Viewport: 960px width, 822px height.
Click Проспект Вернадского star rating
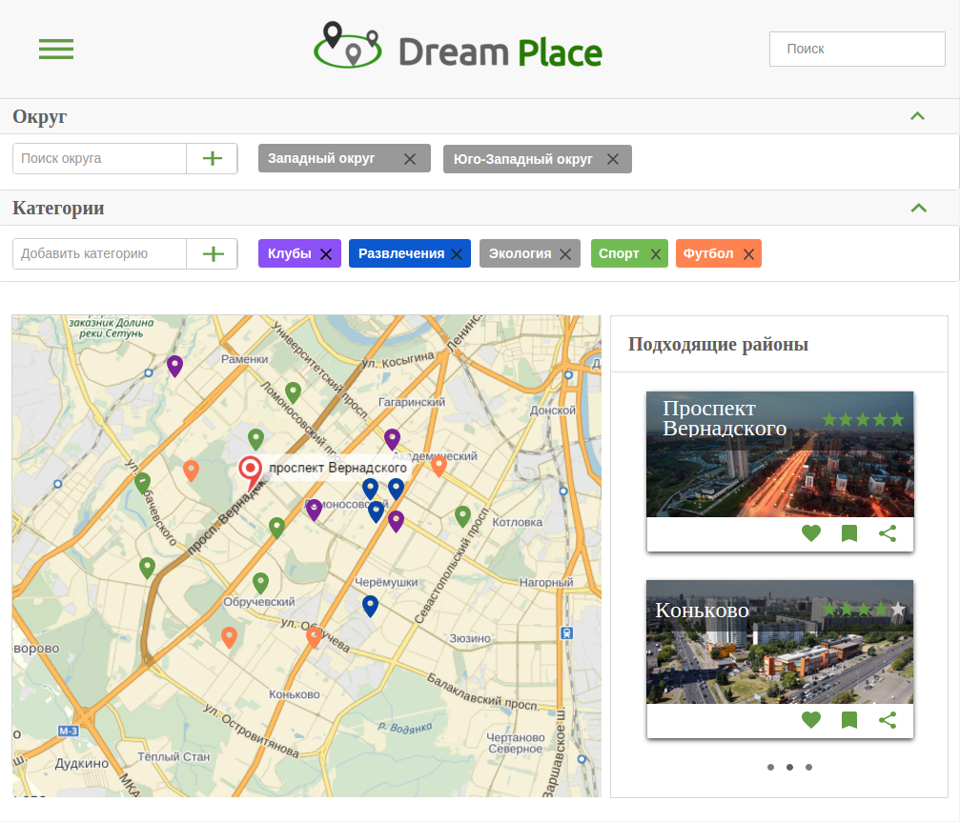864,419
